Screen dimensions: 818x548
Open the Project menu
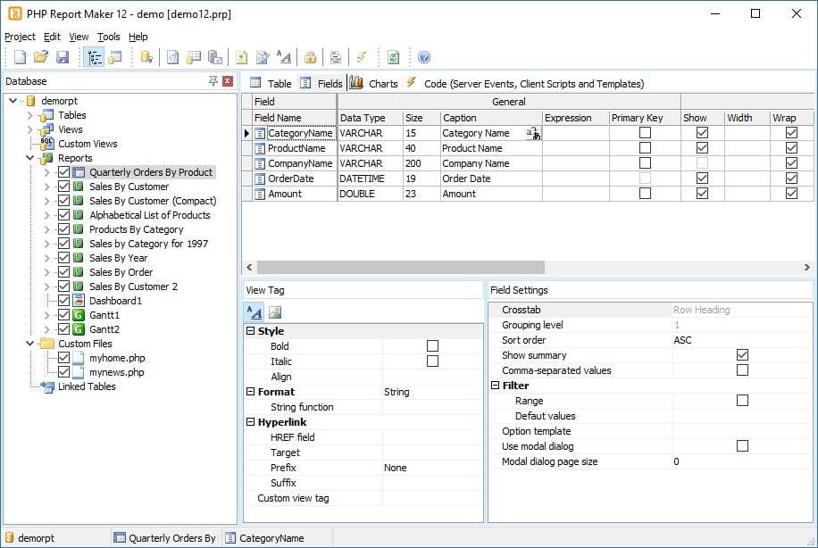[20, 37]
